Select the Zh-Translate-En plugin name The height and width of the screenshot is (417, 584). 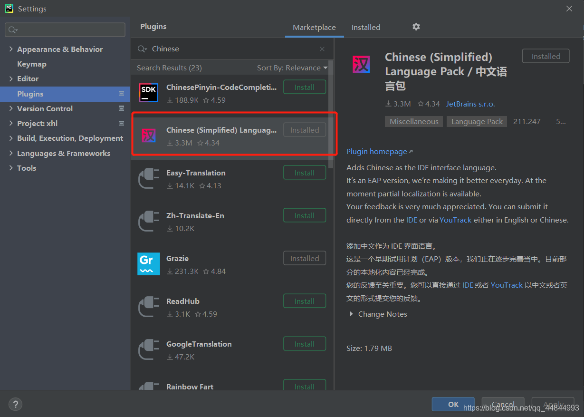195,215
